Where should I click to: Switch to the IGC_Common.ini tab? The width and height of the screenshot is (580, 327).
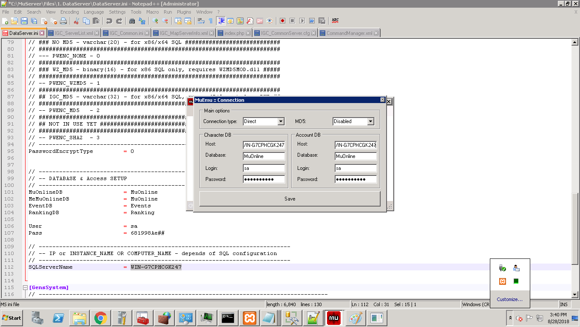[126, 33]
